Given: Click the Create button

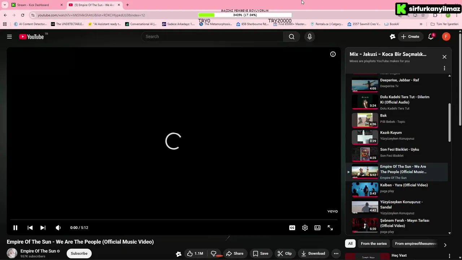Looking at the screenshot, I should pyautogui.click(x=410, y=36).
